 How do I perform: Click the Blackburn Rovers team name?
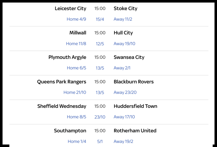pyautogui.click(x=133, y=82)
